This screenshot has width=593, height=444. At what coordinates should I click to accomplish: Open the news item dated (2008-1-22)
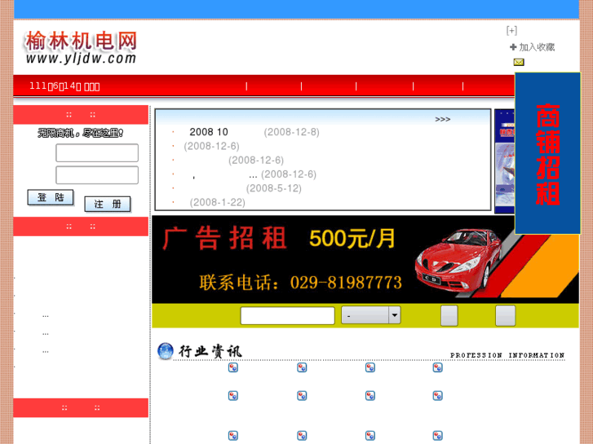pos(218,202)
